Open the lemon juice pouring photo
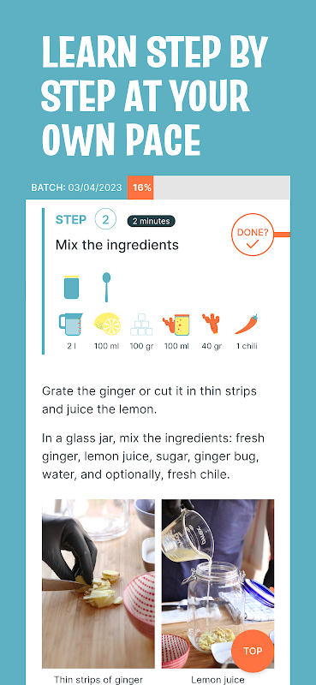The width and height of the screenshot is (316, 685). (218, 584)
